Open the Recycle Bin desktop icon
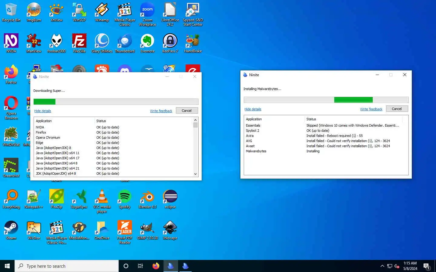This screenshot has height=272, width=436. 11,12
